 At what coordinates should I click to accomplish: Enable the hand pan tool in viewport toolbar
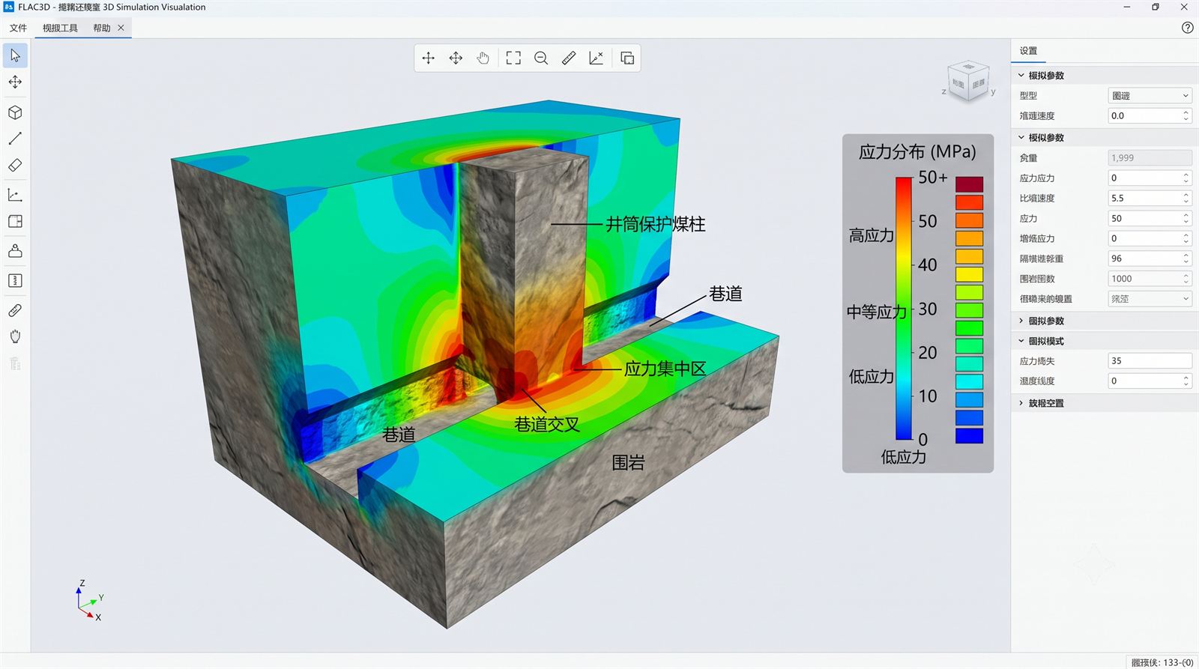click(x=483, y=58)
